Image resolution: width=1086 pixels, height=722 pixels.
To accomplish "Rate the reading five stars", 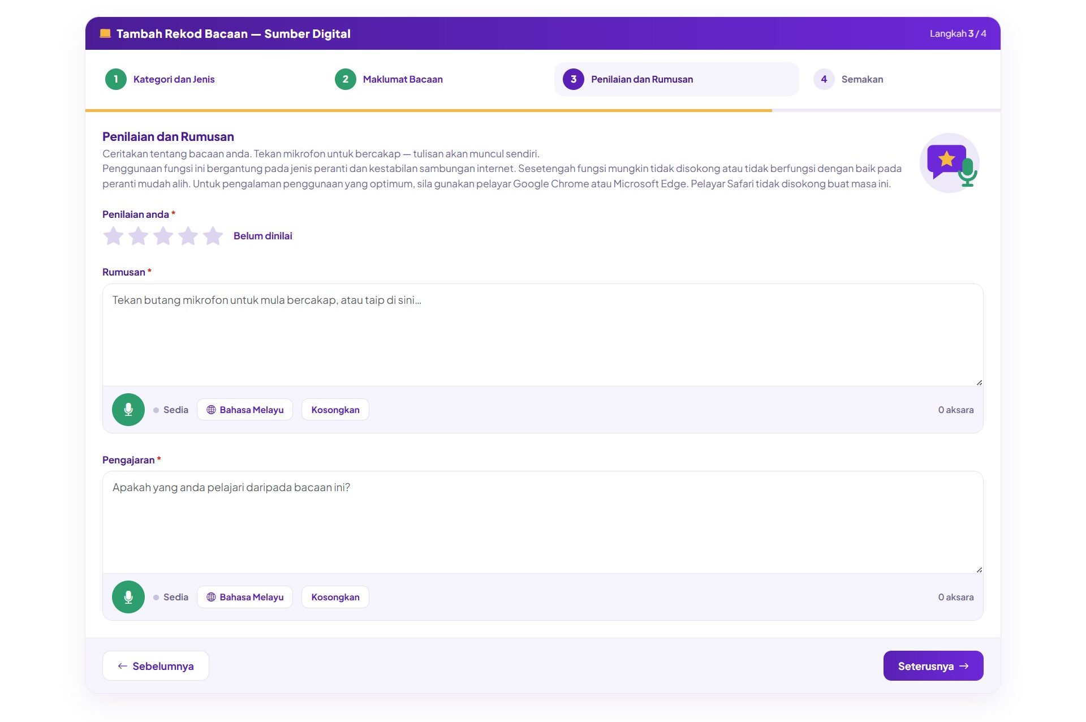I will pyautogui.click(x=213, y=236).
